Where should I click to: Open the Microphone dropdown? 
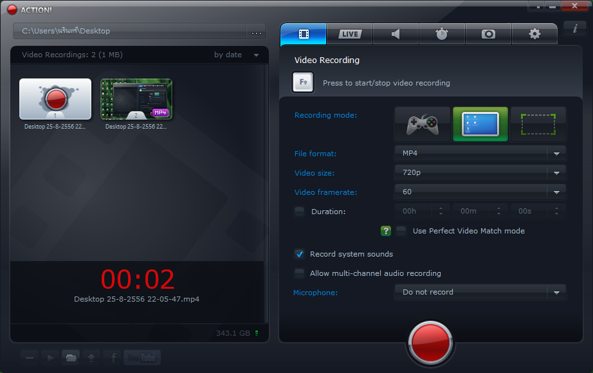(x=480, y=292)
